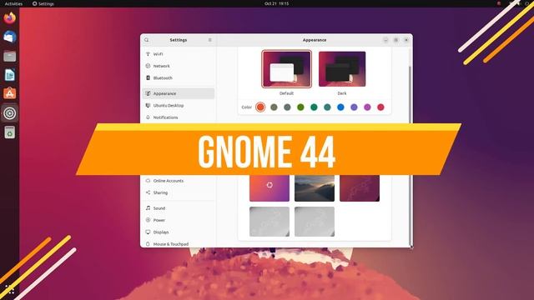
Task: Click the Network globe icon in sidebar
Action: tap(148, 66)
